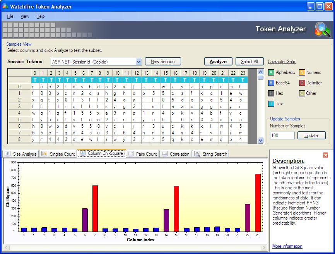Viewport: 335px width, 254px height.
Task: Open the File menu
Action: [10, 16]
